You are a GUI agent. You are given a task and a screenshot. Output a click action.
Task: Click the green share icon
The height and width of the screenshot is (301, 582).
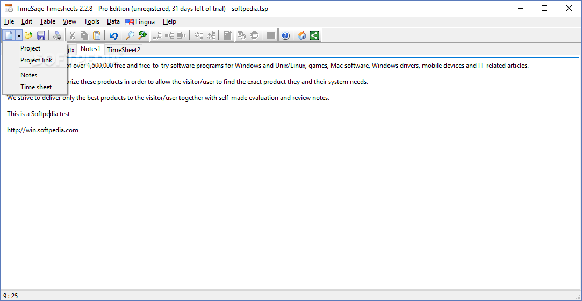coord(314,35)
